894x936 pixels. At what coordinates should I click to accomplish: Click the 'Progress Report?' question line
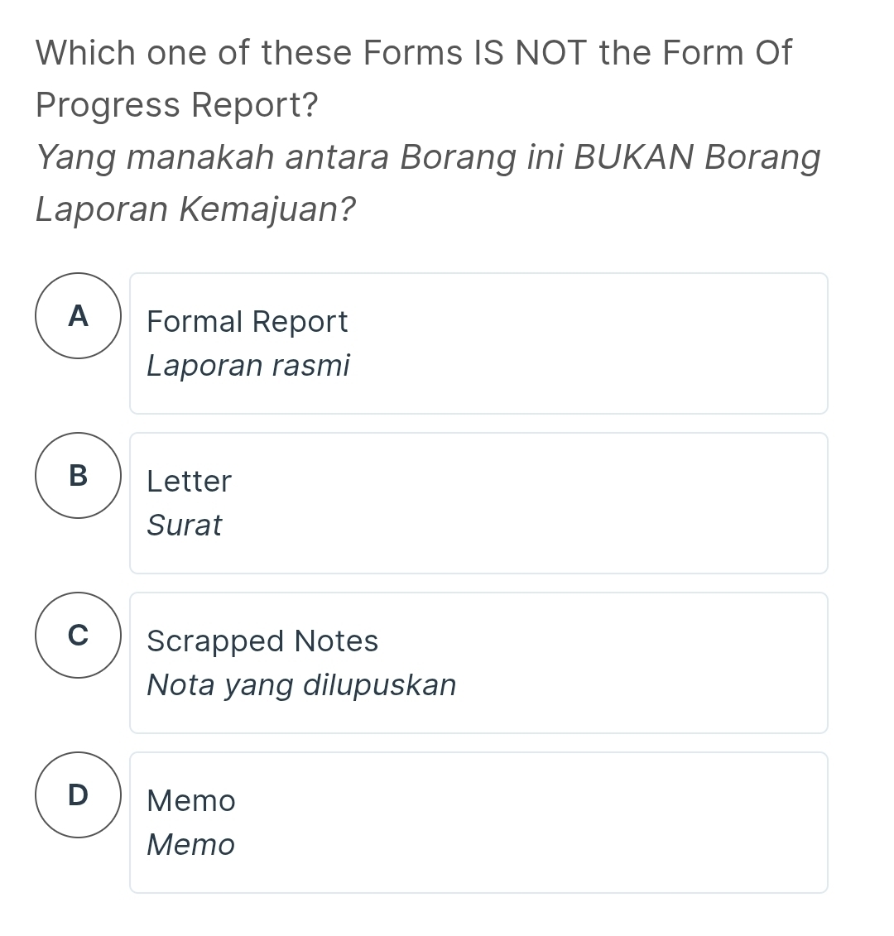(x=177, y=105)
